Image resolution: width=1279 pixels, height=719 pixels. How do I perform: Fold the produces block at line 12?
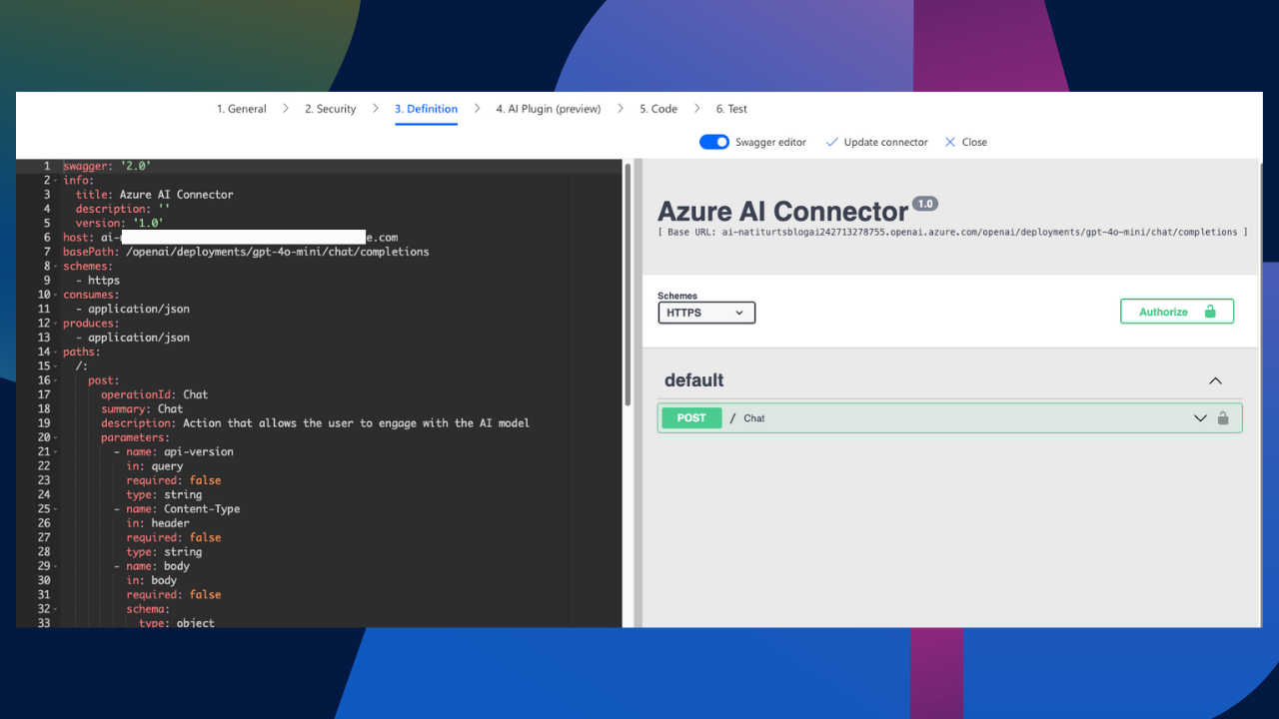coord(56,324)
